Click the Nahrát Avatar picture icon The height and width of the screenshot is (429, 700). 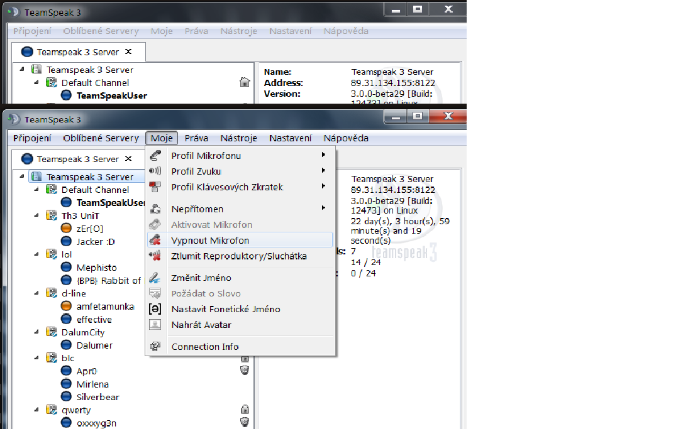(155, 325)
